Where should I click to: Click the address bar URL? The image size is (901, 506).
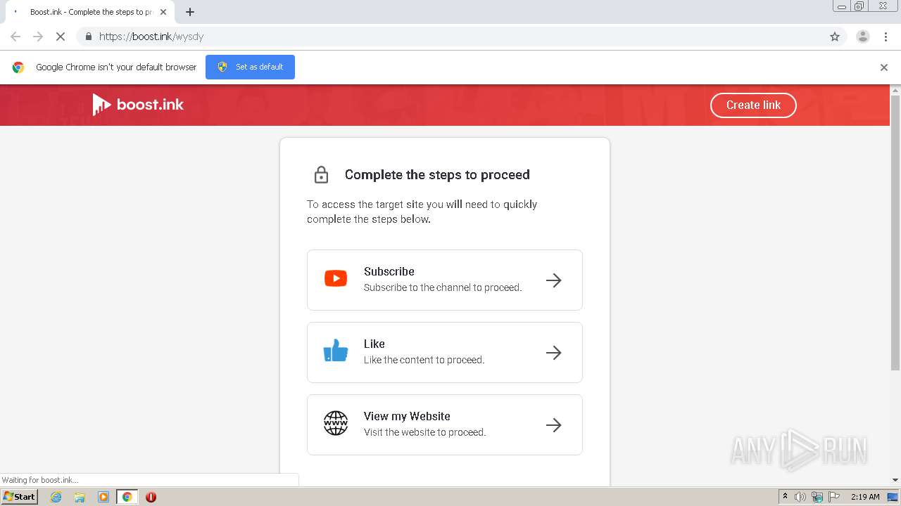coord(151,37)
